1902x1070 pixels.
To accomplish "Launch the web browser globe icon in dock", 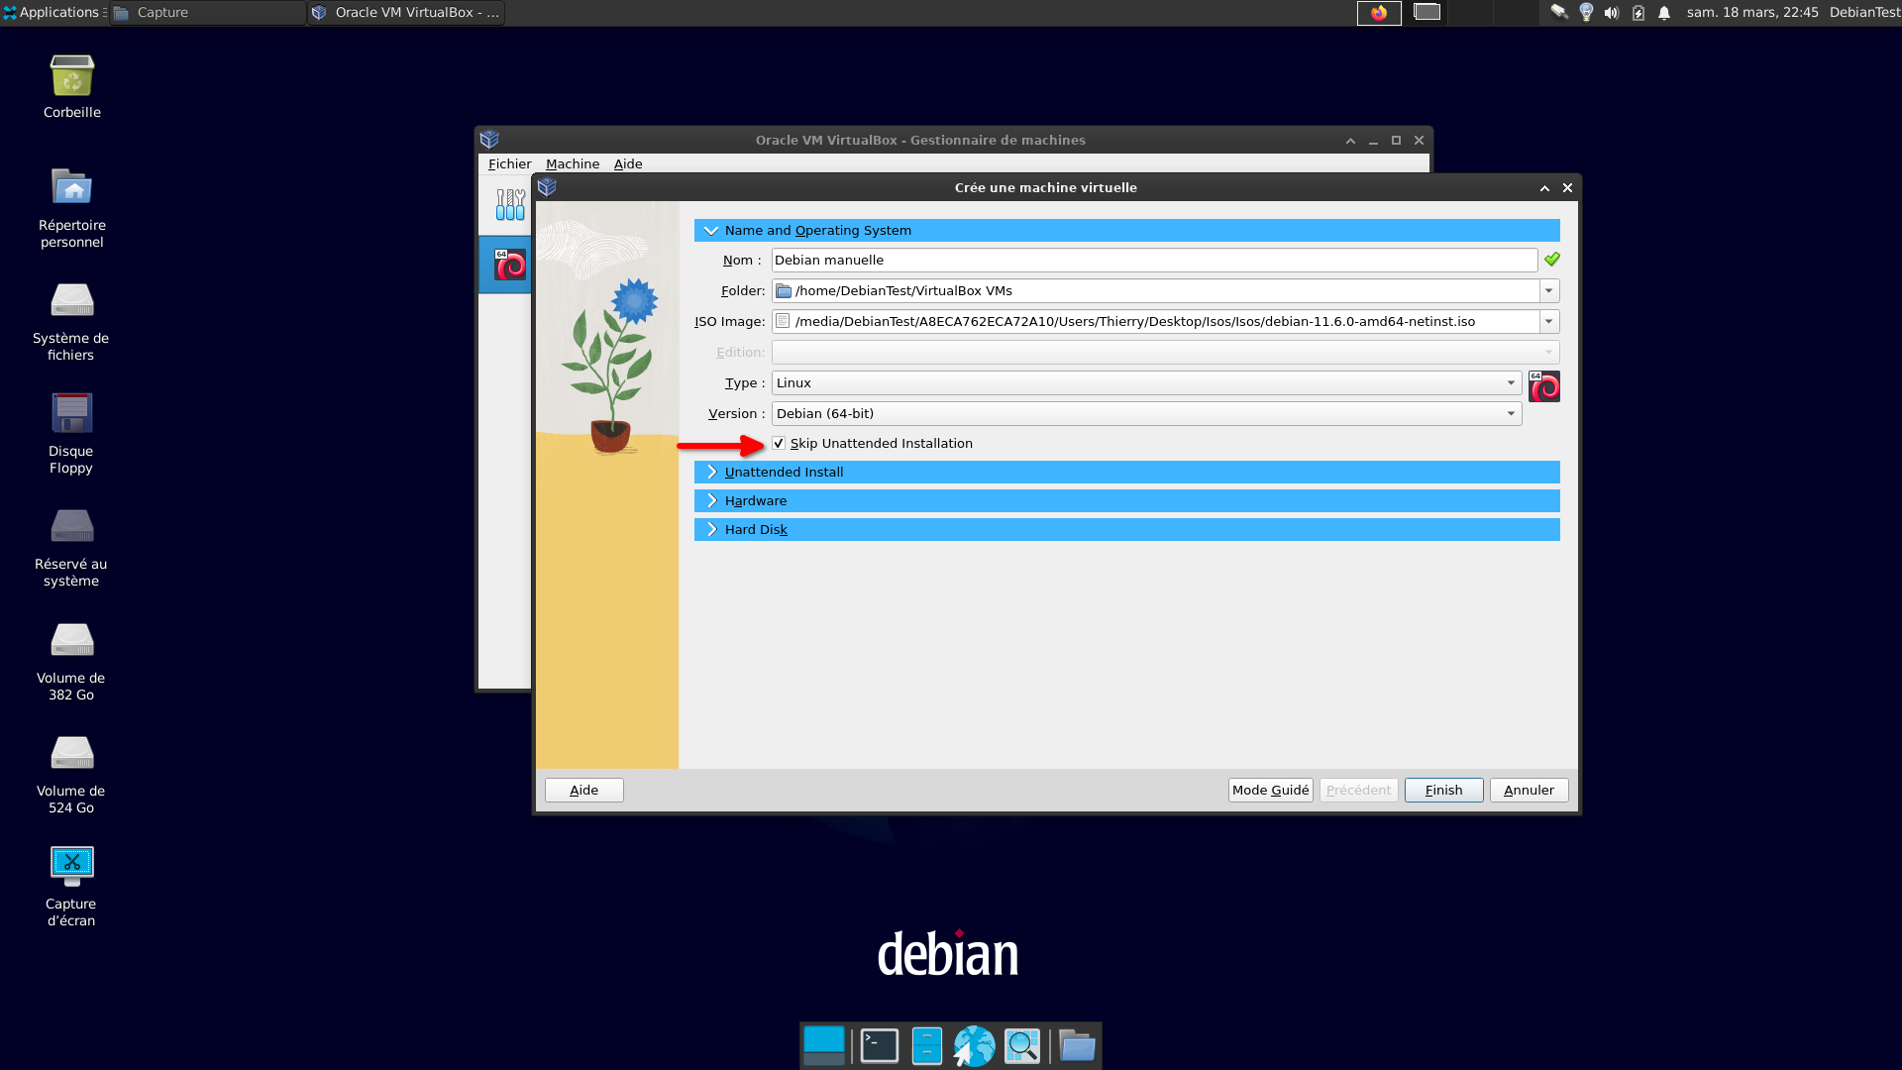I will pyautogui.click(x=974, y=1046).
